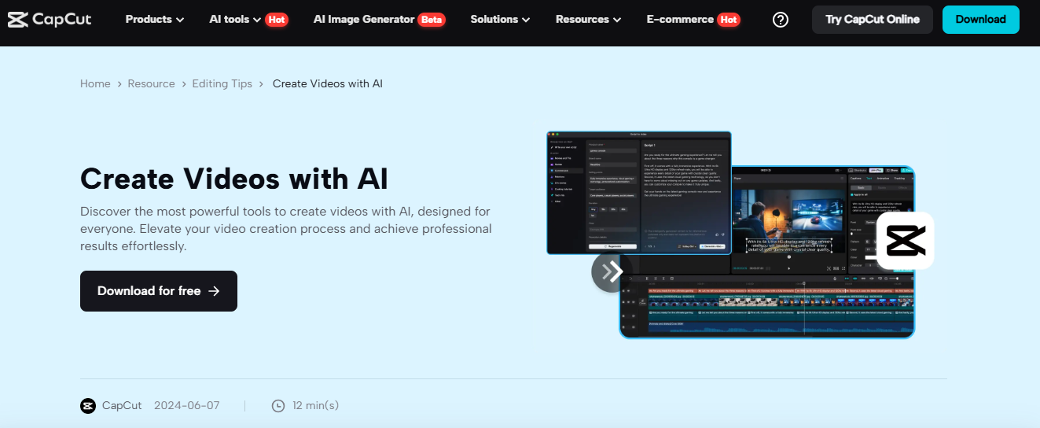Click the double-arrow circle on hero image
Image resolution: width=1040 pixels, height=428 pixels.
612,272
